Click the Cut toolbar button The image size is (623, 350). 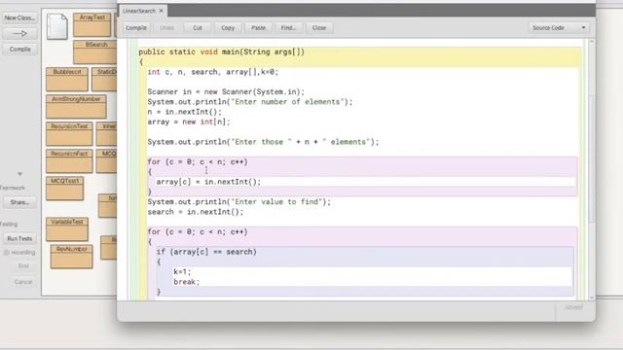[x=198, y=28]
